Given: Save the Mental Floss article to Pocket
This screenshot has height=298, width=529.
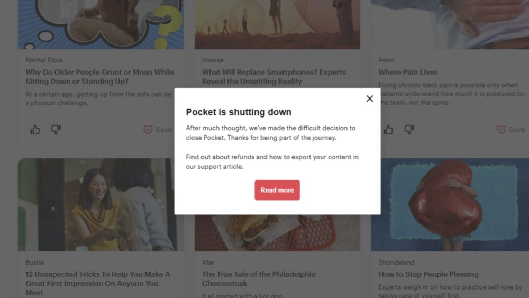Looking at the screenshot, I should 158,130.
